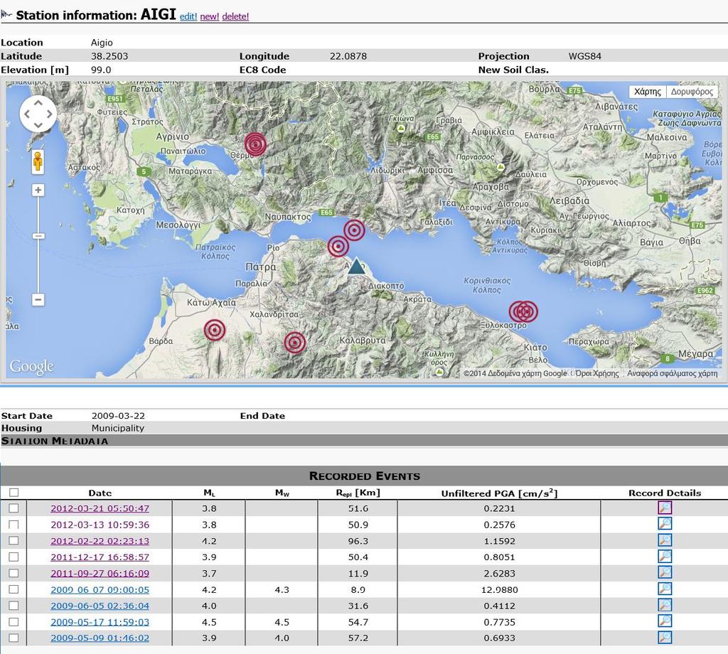Check the box for 2009-06-05 02:36:04 event
The width and height of the screenshot is (728, 654).
point(14,606)
